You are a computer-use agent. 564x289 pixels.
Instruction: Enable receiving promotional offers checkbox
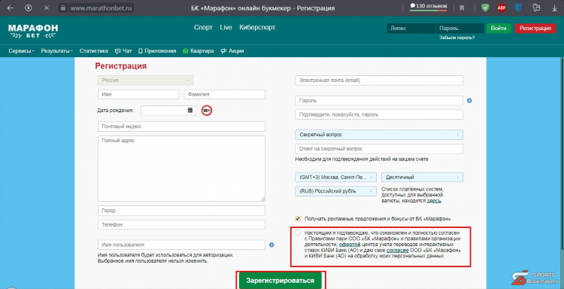pos(298,218)
